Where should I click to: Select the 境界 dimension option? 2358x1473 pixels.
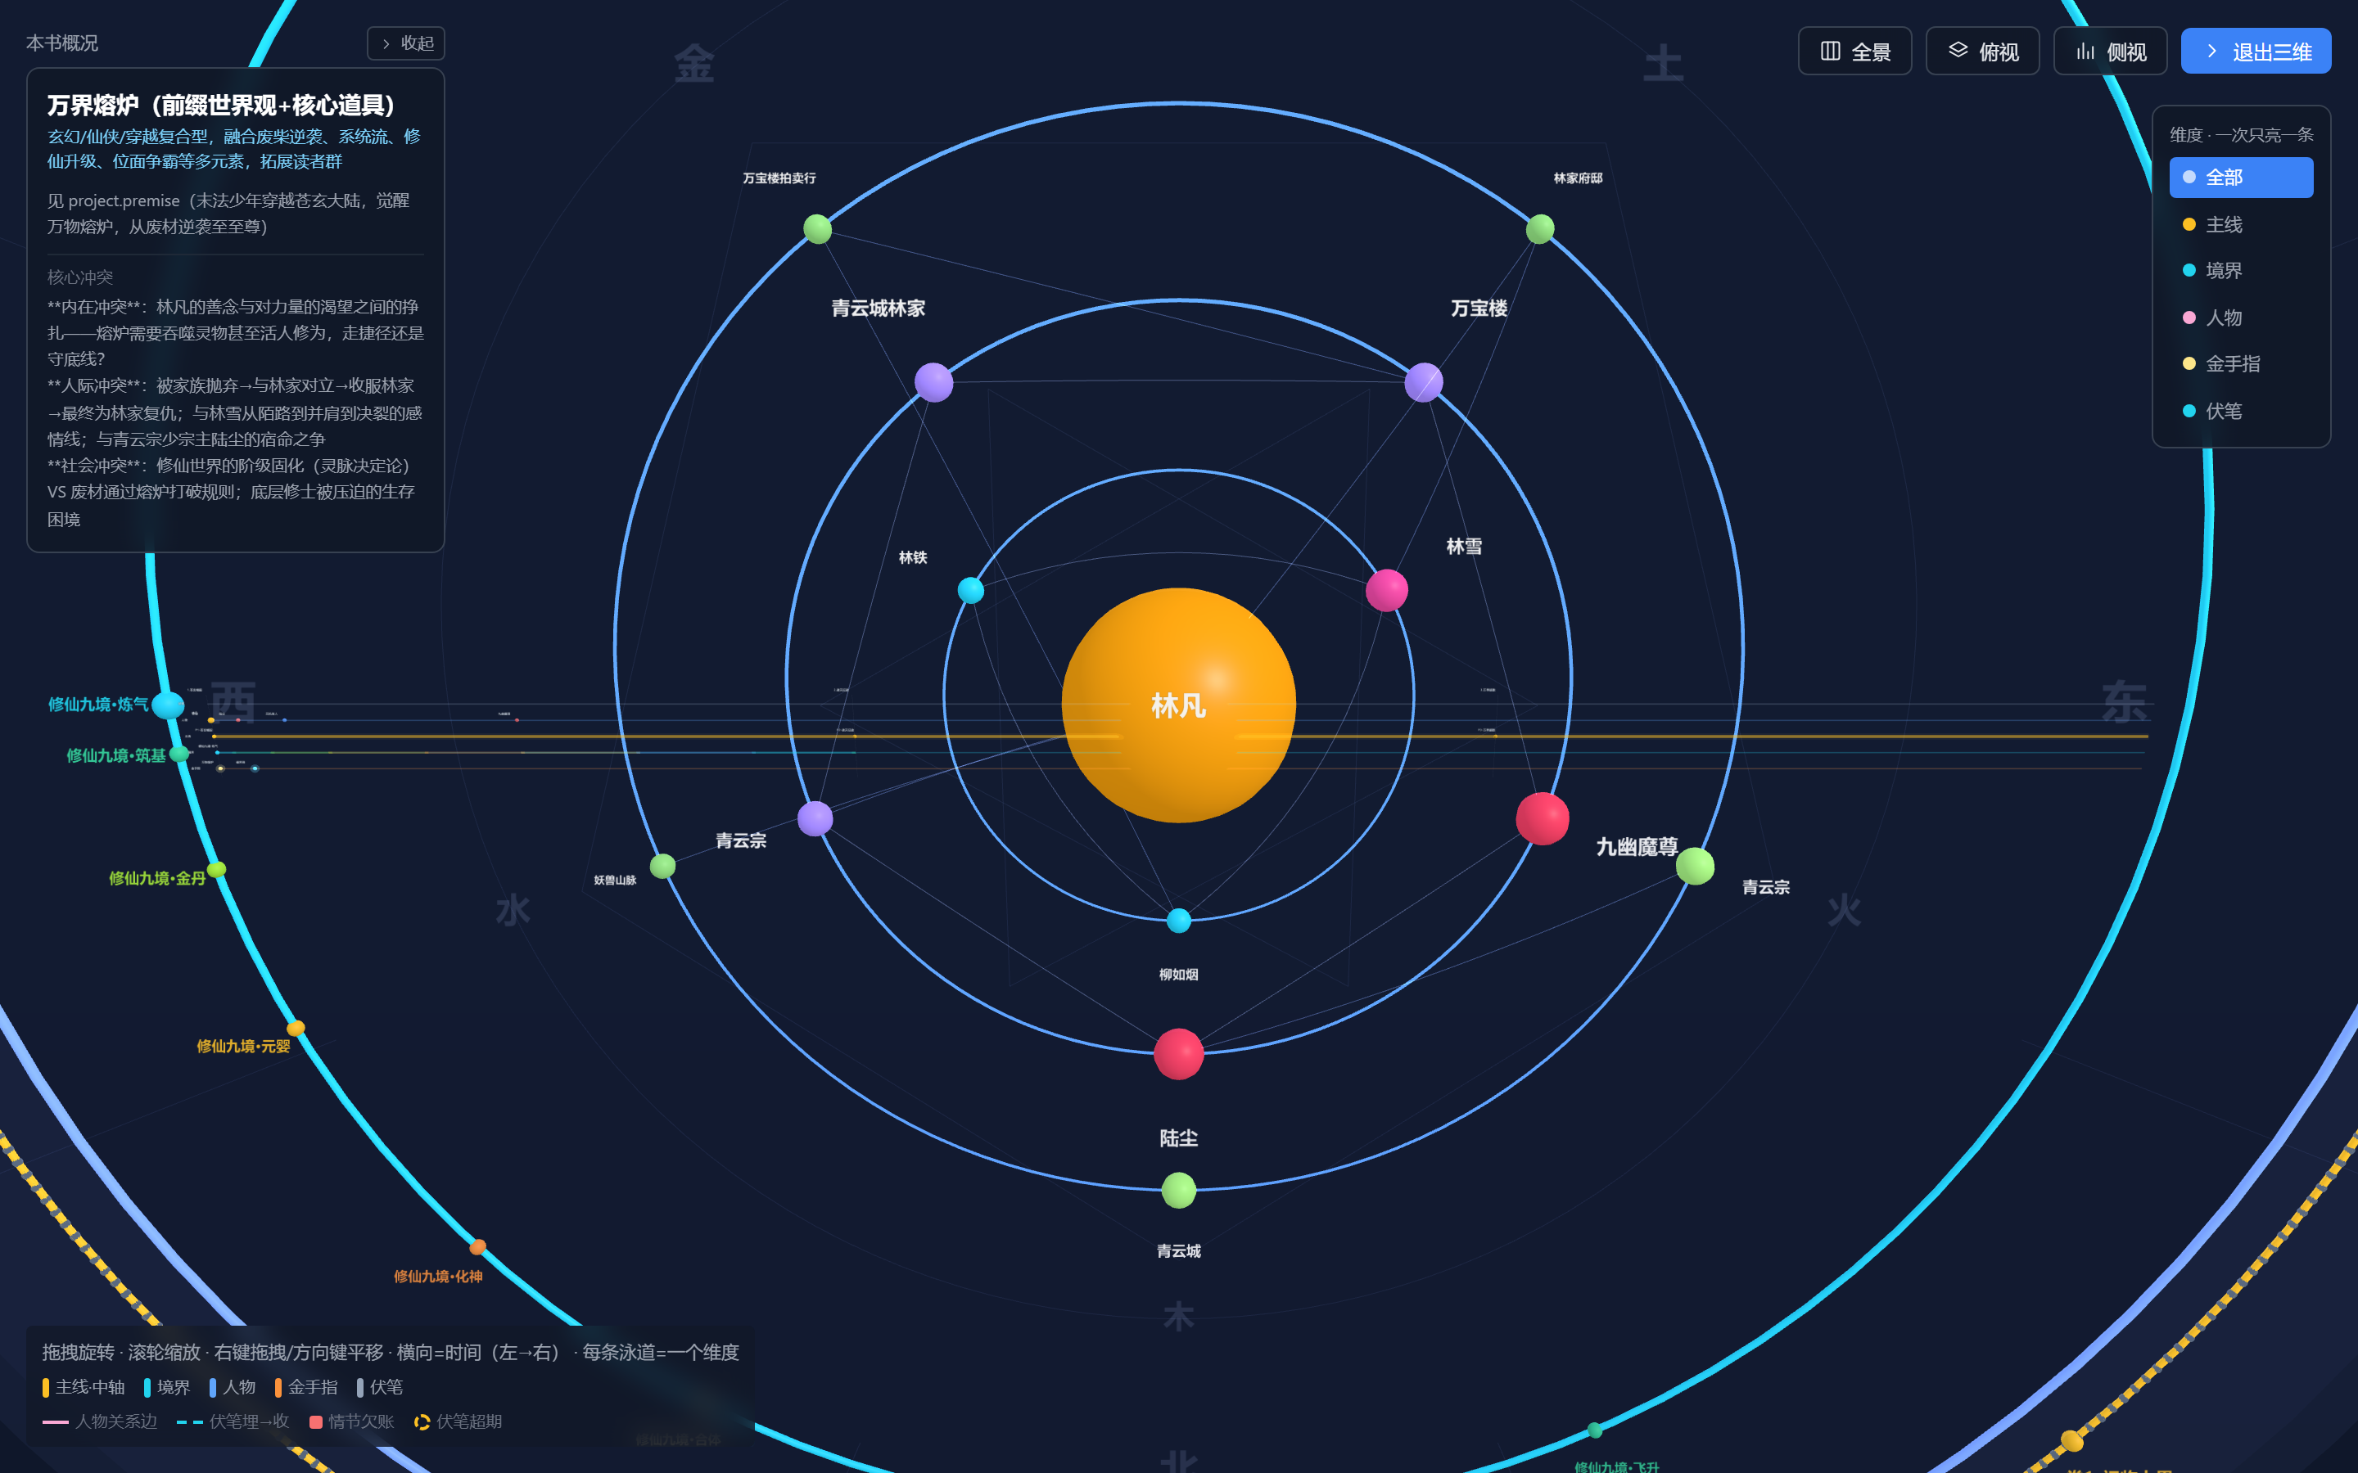point(2241,271)
